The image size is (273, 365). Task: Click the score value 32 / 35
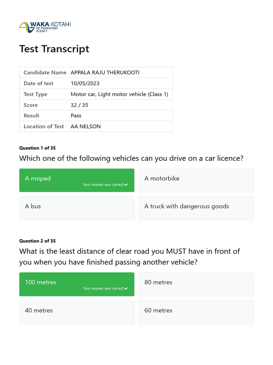coord(79,105)
